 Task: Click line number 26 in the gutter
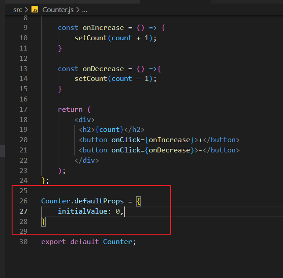[23, 201]
